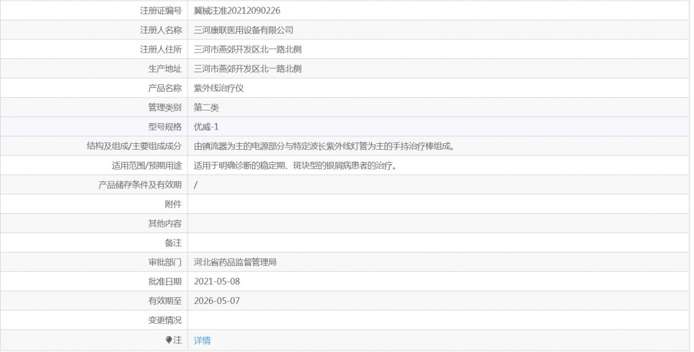Image resolution: width=694 pixels, height=352 pixels.
Task: Open the 详情 link in the 注 row
Action: (202, 340)
